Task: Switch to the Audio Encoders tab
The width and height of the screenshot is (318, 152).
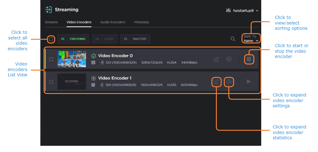Action: (x=113, y=22)
